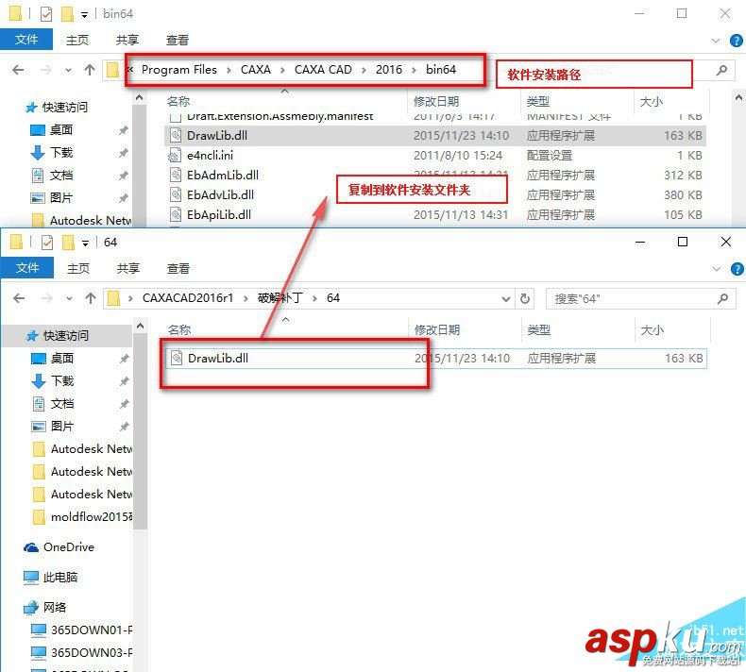
Task: Open the 文件 tab in the bin64 window
Action: (26, 40)
